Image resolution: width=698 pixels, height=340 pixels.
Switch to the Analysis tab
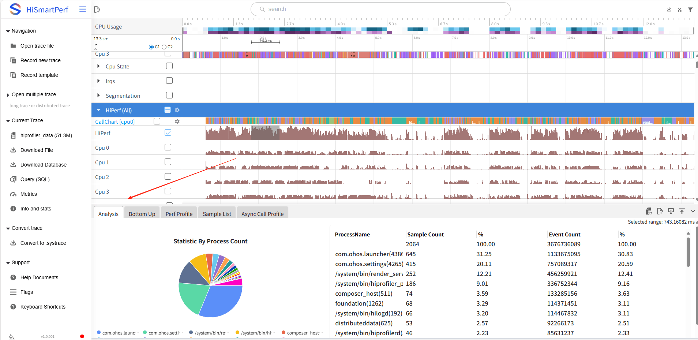click(x=108, y=213)
